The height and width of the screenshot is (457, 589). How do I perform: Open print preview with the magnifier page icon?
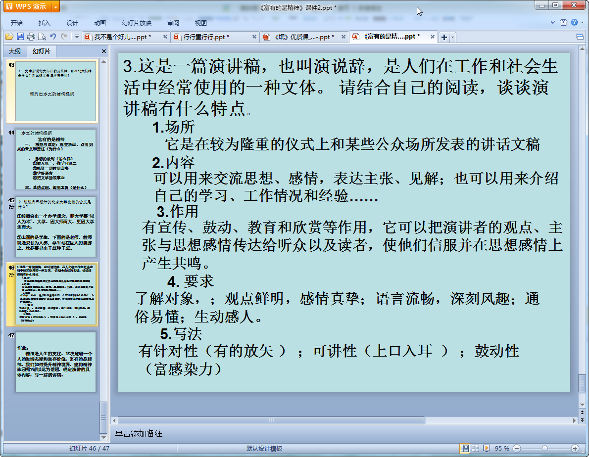click(42, 37)
